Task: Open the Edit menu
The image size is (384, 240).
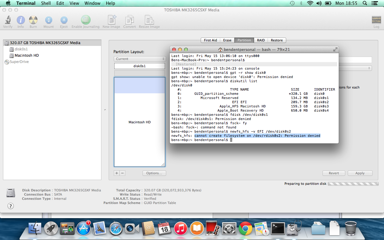Action: pos(60,3)
